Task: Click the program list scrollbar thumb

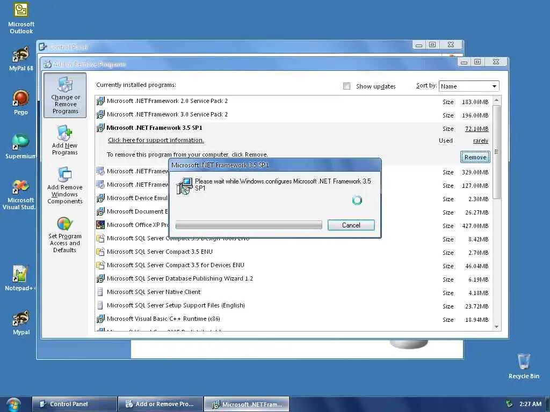Action: [496, 152]
